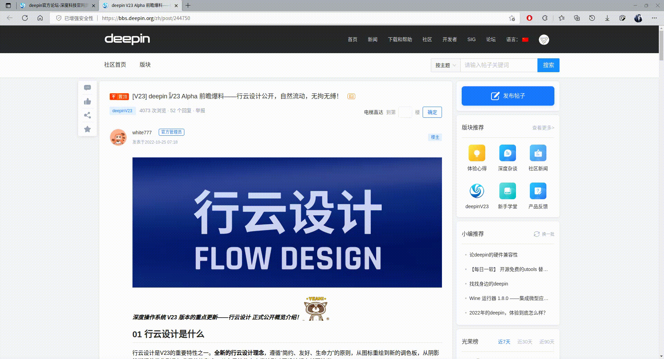This screenshot has width=664, height=359.
Task: Switch to the 近30天 leaderboard tab
Action: pos(525,342)
